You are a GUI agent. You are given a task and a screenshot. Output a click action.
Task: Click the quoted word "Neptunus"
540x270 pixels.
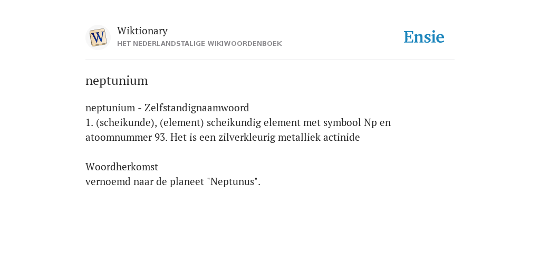[233, 181]
